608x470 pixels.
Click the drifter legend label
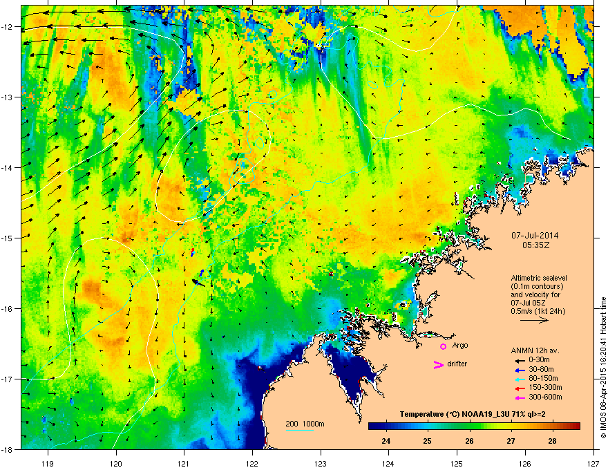point(457,364)
